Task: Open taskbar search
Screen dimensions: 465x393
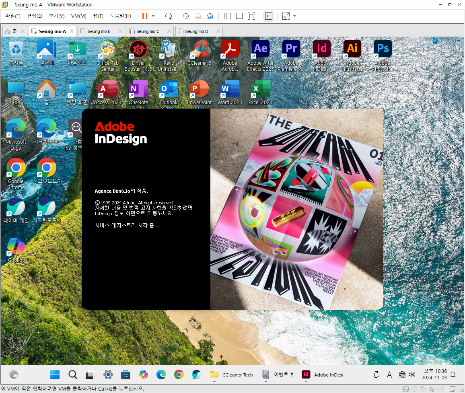Action: [73, 374]
